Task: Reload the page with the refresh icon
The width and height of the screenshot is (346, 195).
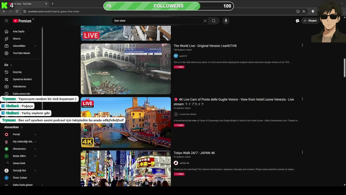Action: coord(17,11)
